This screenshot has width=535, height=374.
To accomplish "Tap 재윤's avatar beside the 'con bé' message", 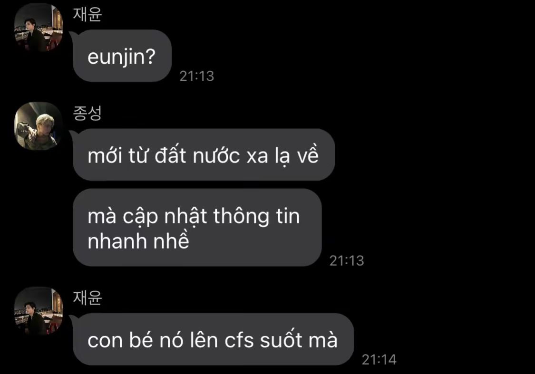I will (x=39, y=311).
